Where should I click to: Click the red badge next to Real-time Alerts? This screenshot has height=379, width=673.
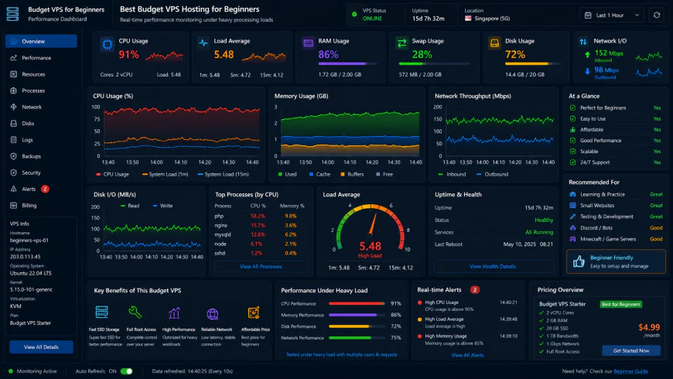coord(475,290)
